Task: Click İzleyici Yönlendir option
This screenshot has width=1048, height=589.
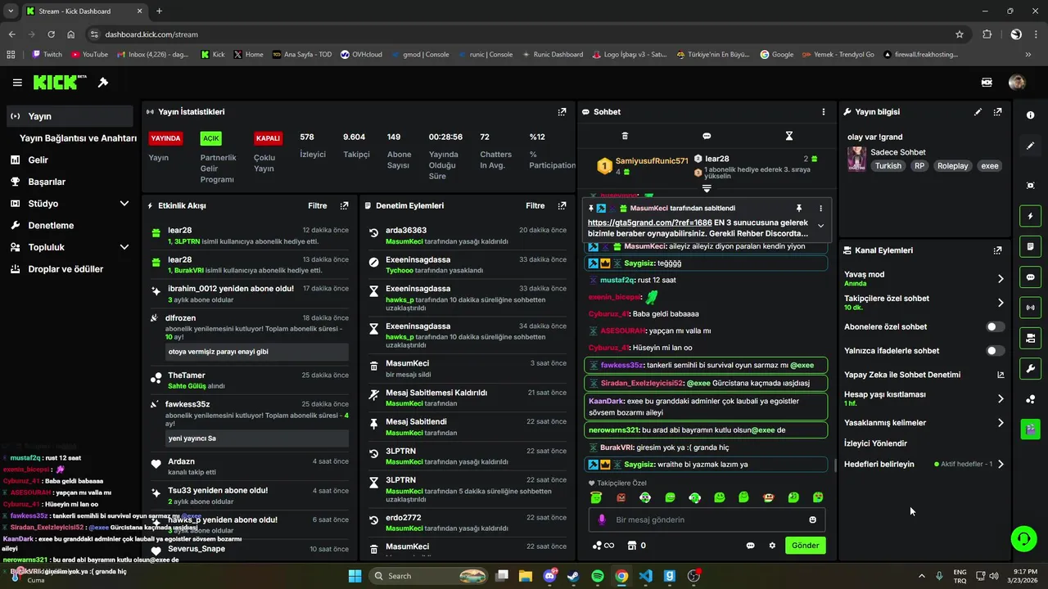Action: [876, 443]
